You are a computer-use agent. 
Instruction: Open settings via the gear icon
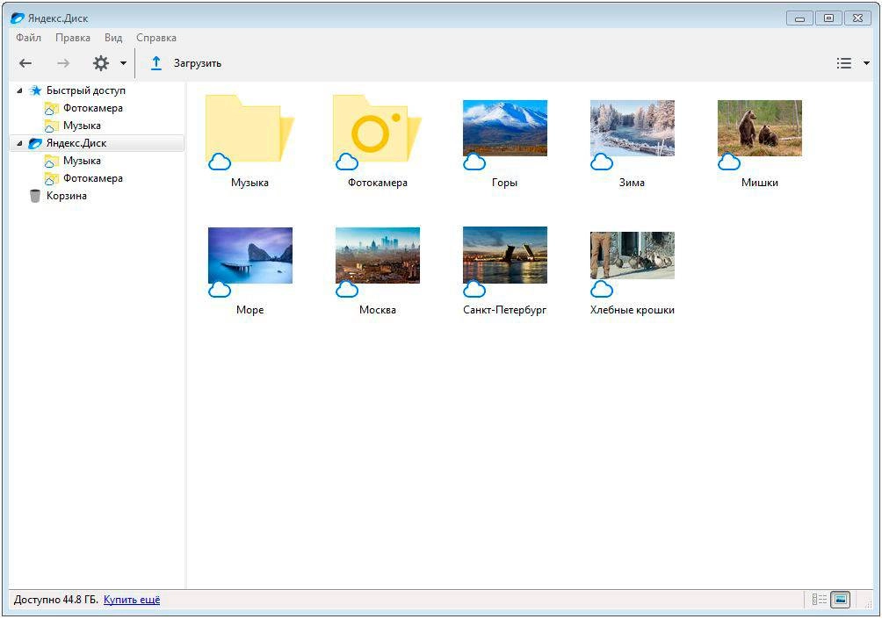pos(101,63)
